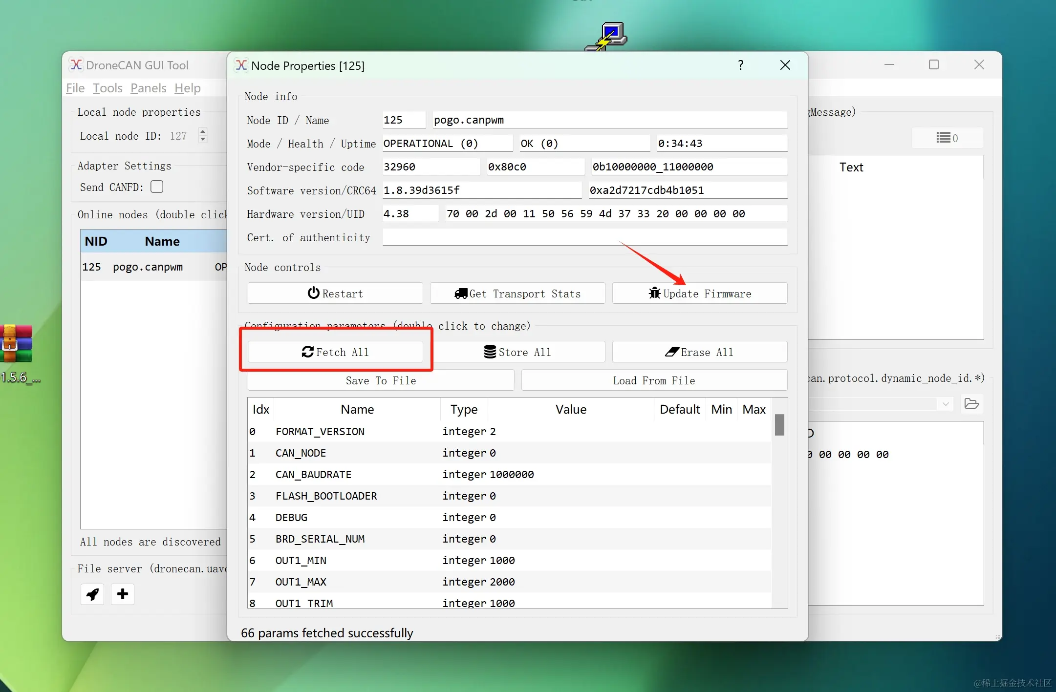Click the parameter table scrollbar

tap(779, 425)
